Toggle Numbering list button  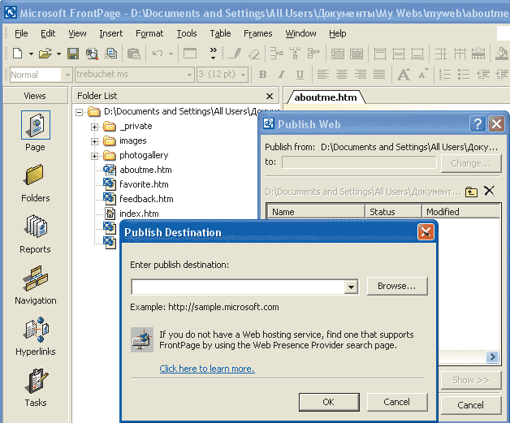[445, 75]
